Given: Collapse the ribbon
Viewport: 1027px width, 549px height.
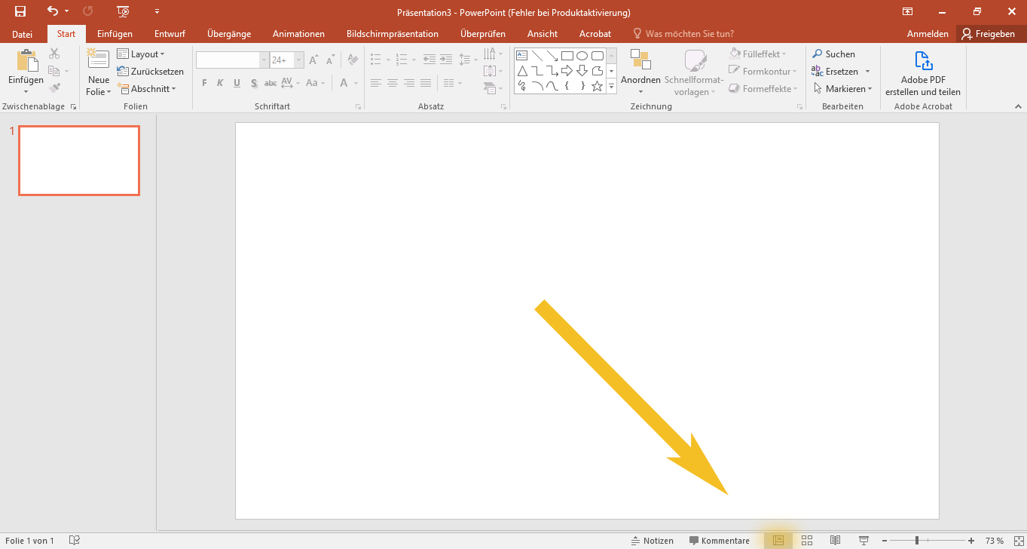Looking at the screenshot, I should pos(1016,108).
